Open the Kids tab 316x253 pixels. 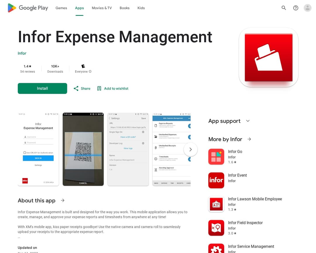tap(141, 8)
